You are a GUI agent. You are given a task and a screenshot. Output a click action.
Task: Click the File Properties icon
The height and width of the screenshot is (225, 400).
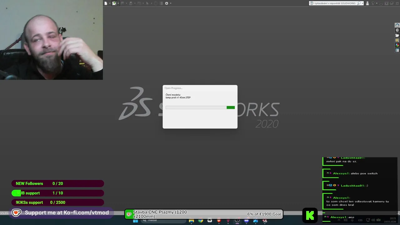pos(161,3)
